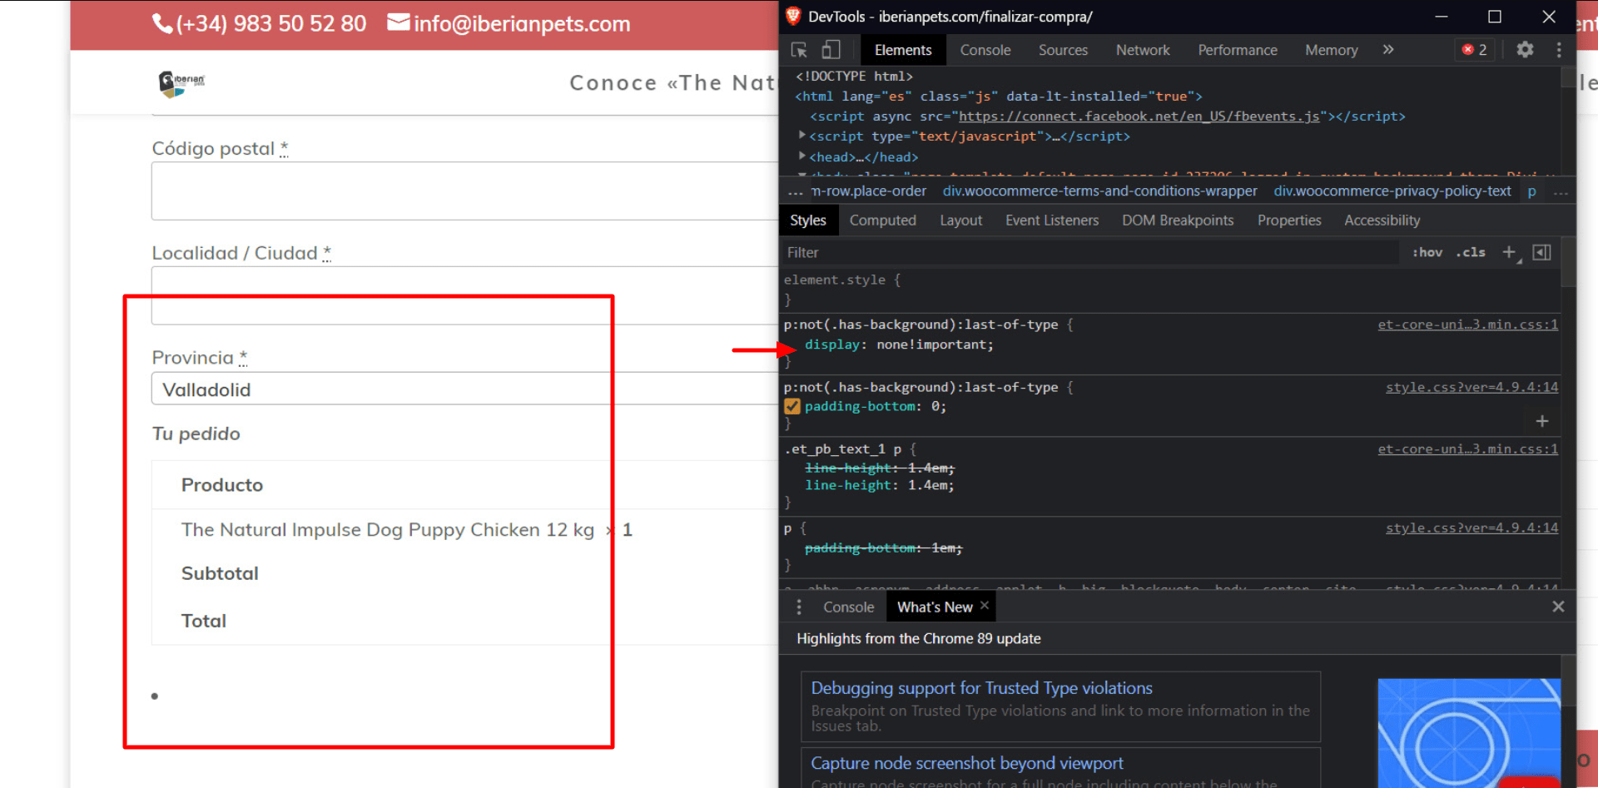Viewport: 1598px width, 788px height.
Task: Select woocommerce-terms-and-conditions-wrapper breadcrumb
Action: pyautogui.click(x=1099, y=191)
